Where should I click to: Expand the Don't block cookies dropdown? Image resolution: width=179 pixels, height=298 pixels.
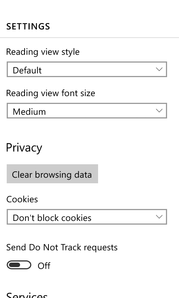click(x=87, y=217)
